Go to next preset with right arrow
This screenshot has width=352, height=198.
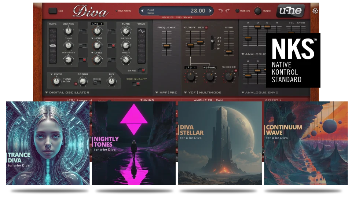point(210,11)
